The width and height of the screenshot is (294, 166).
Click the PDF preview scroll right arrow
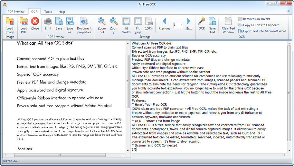tap(123, 155)
